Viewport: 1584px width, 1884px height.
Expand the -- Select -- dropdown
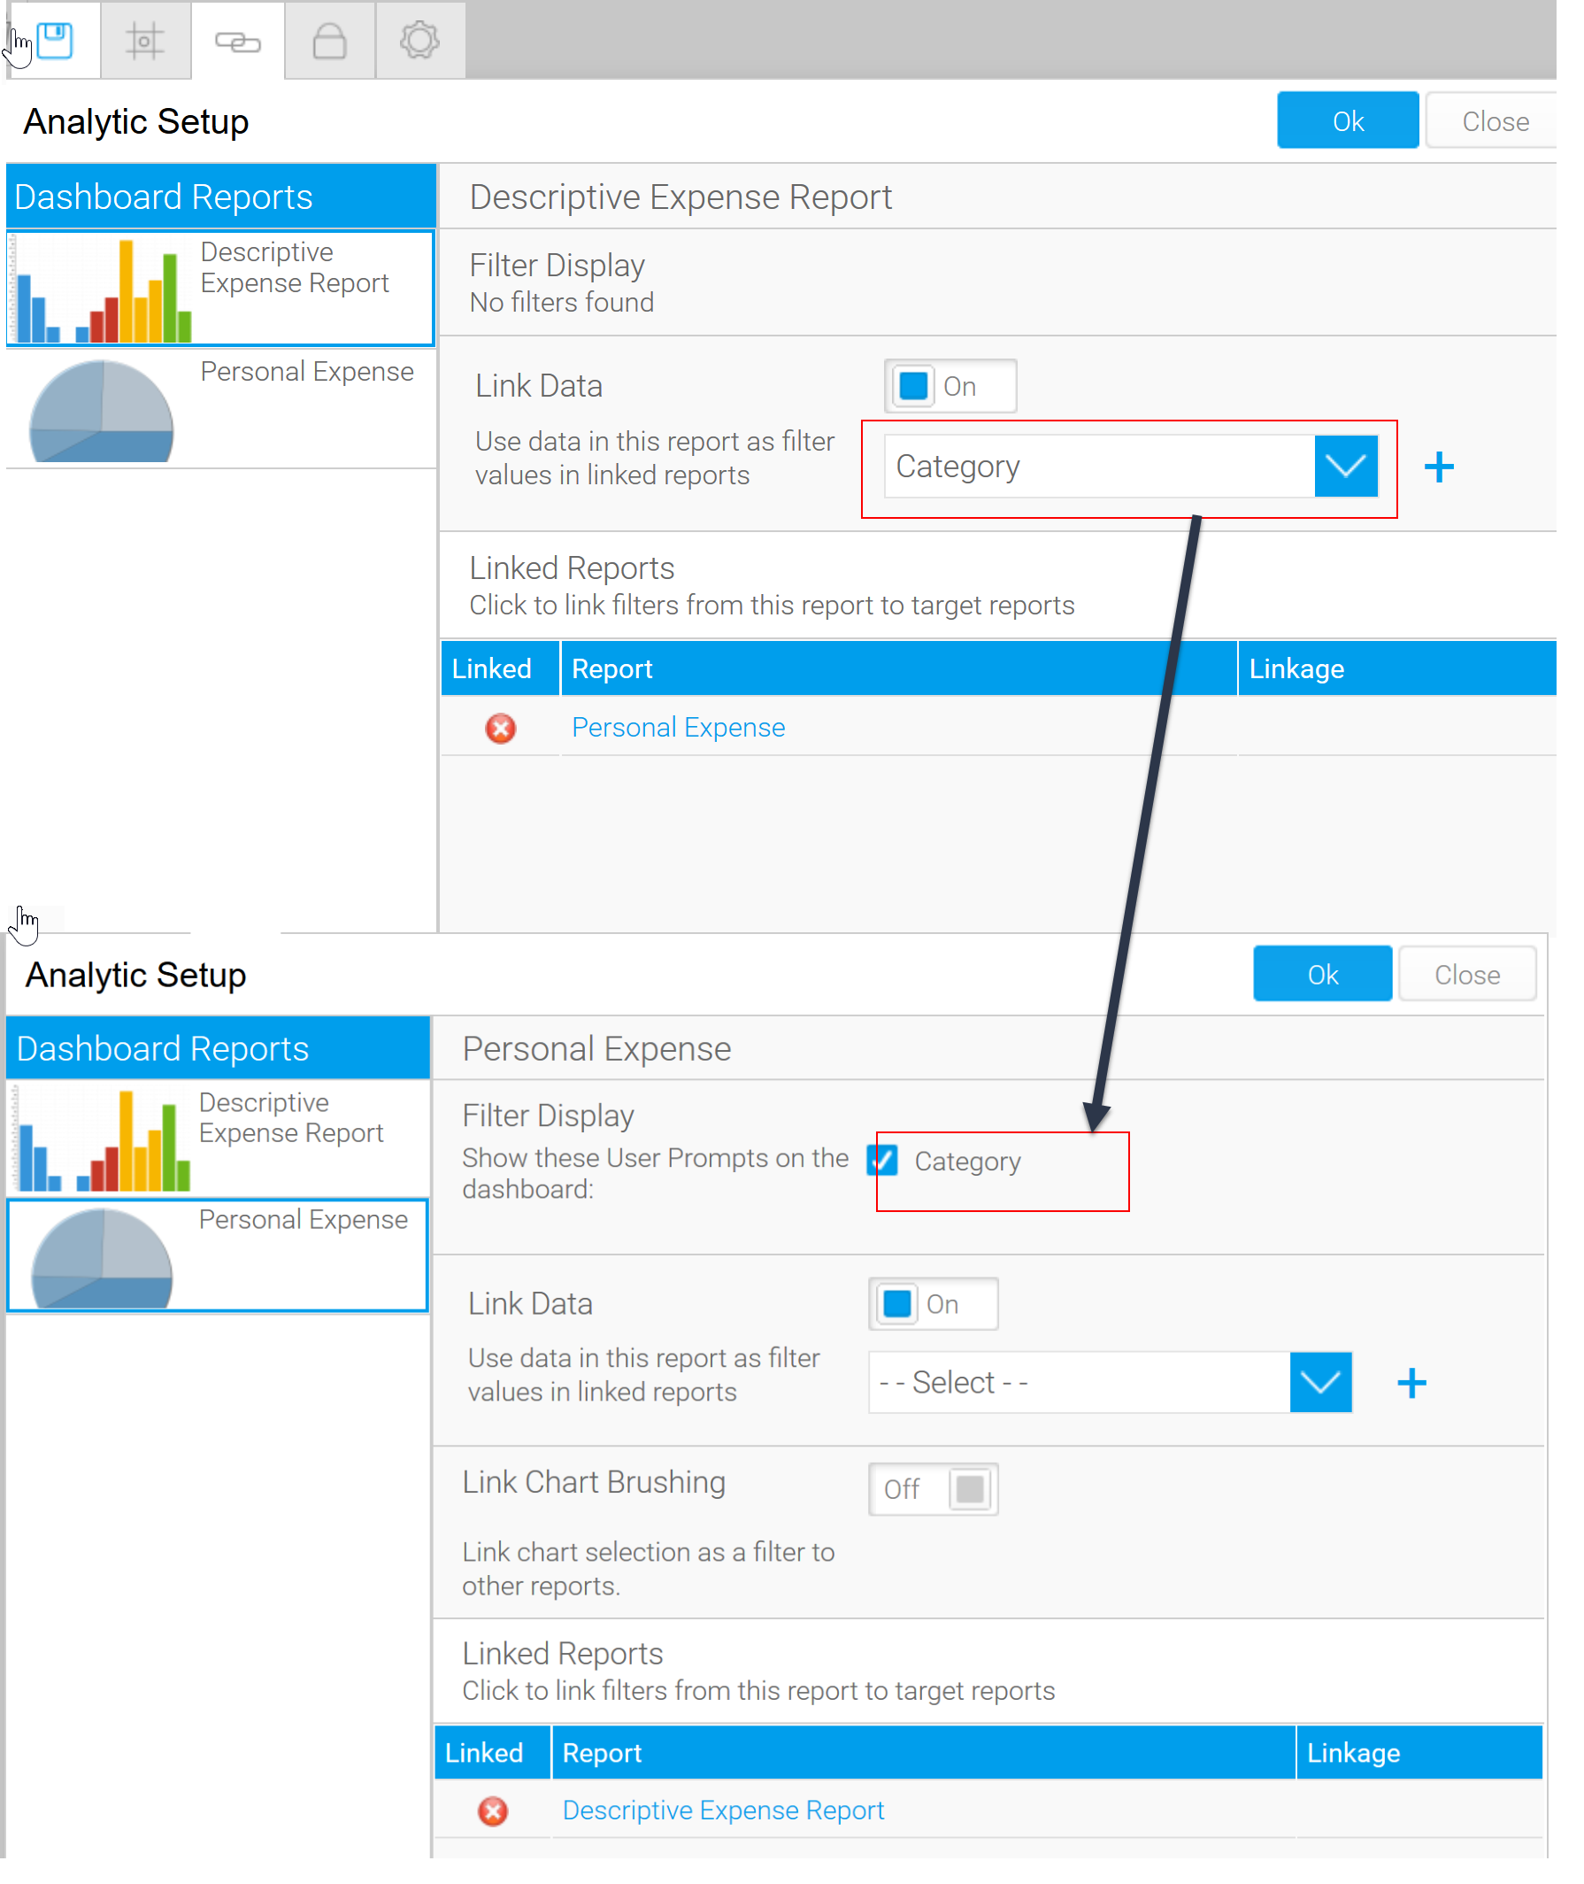tap(1320, 1383)
